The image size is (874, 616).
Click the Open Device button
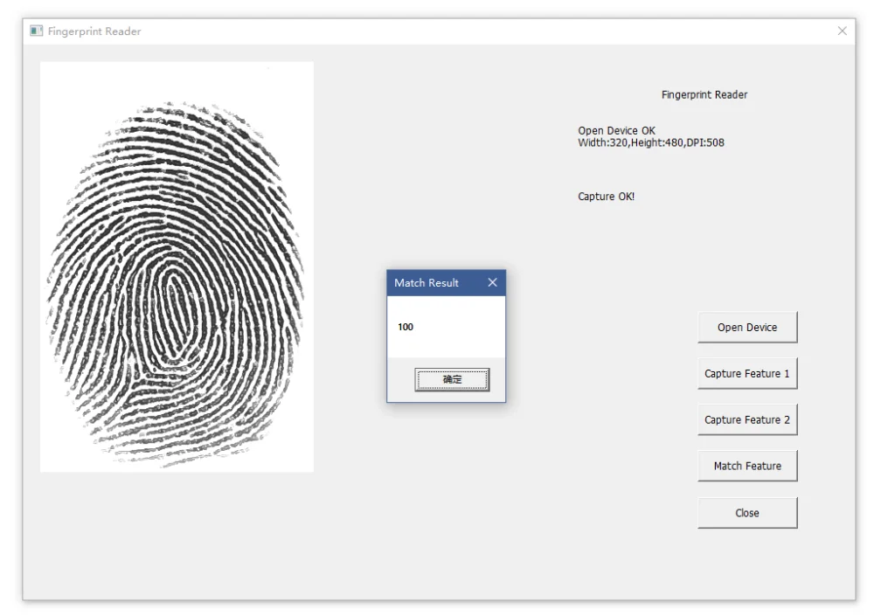(747, 326)
